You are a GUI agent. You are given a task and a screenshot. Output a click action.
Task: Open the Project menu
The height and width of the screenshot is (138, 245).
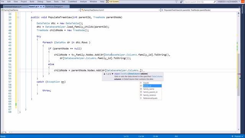point(24,2)
